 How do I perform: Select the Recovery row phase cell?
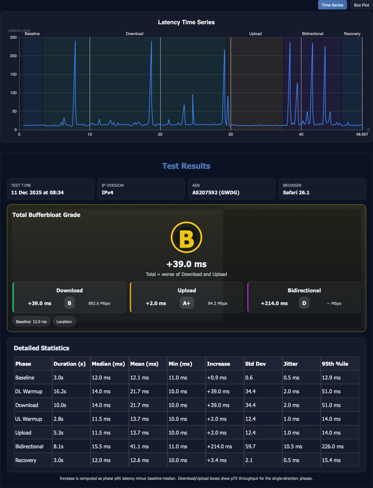tap(33, 460)
